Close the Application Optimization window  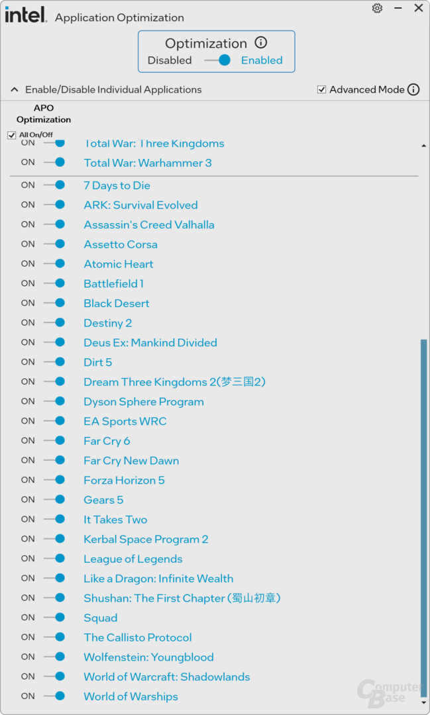(x=418, y=9)
